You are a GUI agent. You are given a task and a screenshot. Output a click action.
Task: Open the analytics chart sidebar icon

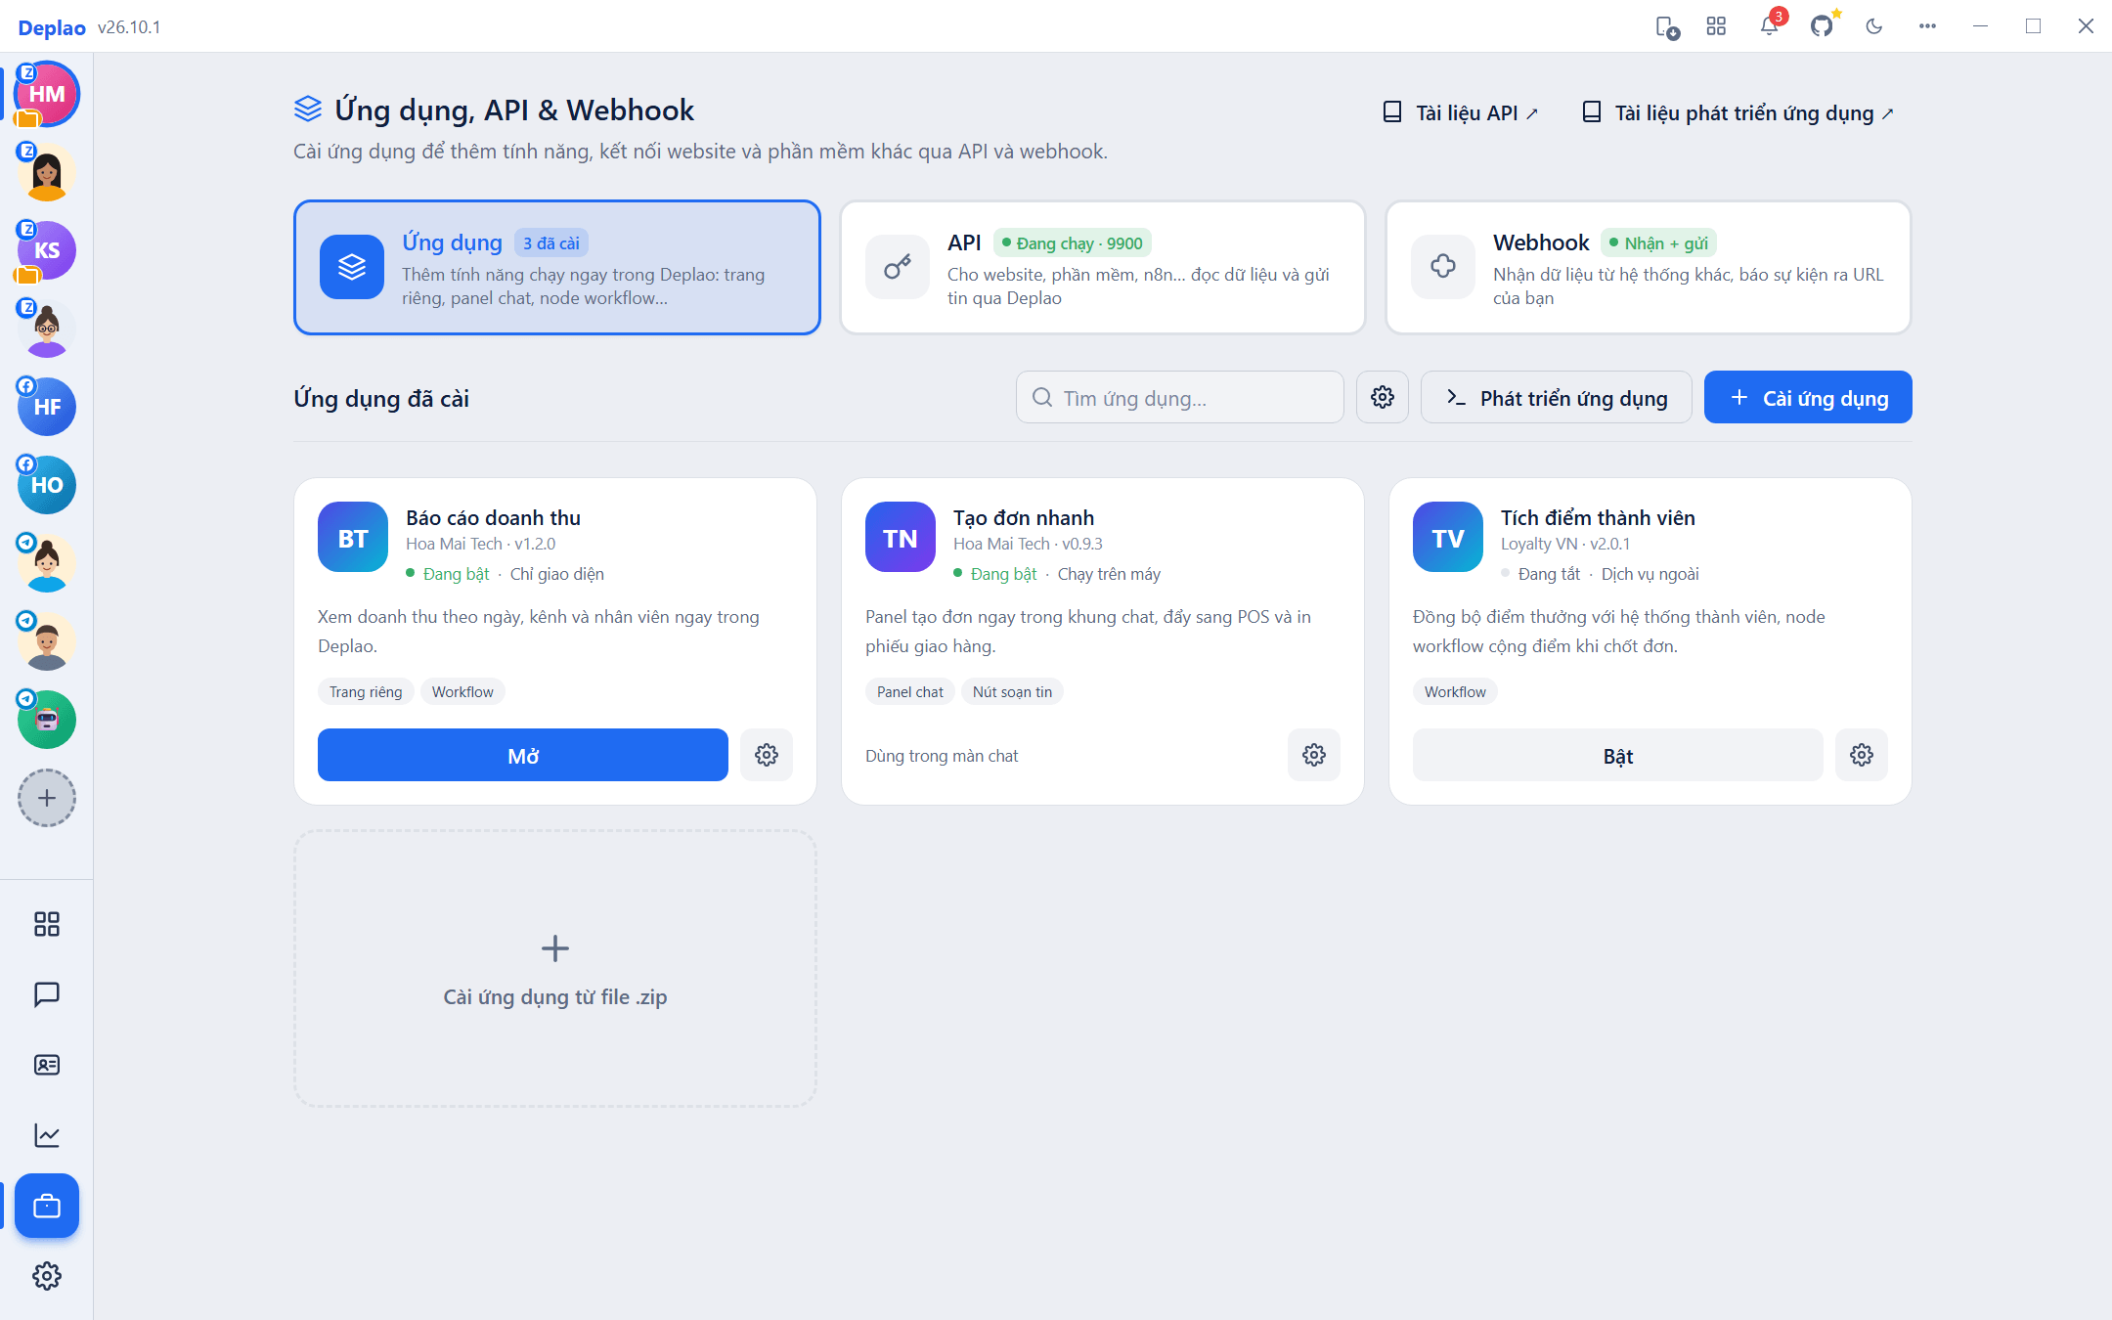(x=47, y=1135)
